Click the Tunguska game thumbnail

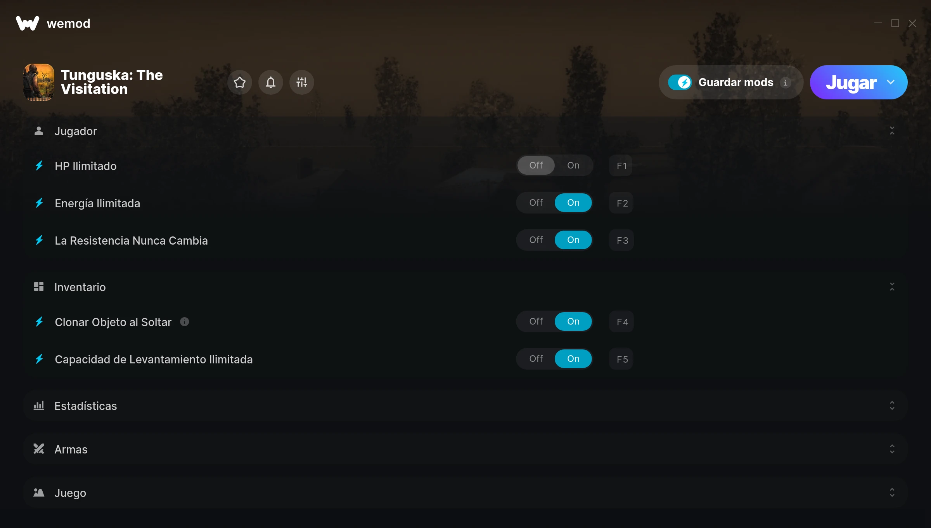[39, 82]
